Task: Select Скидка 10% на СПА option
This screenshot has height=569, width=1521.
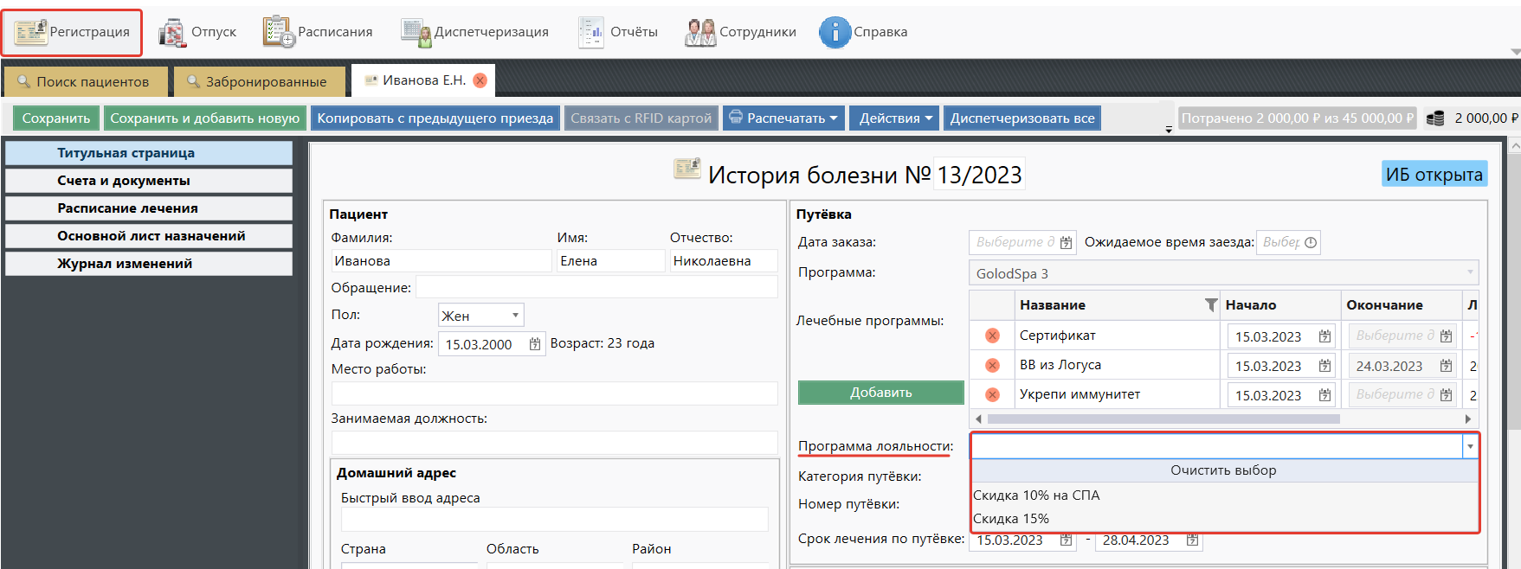Action: tap(1036, 495)
